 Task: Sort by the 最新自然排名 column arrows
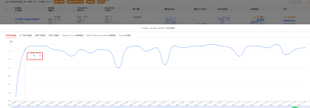coord(176,9)
